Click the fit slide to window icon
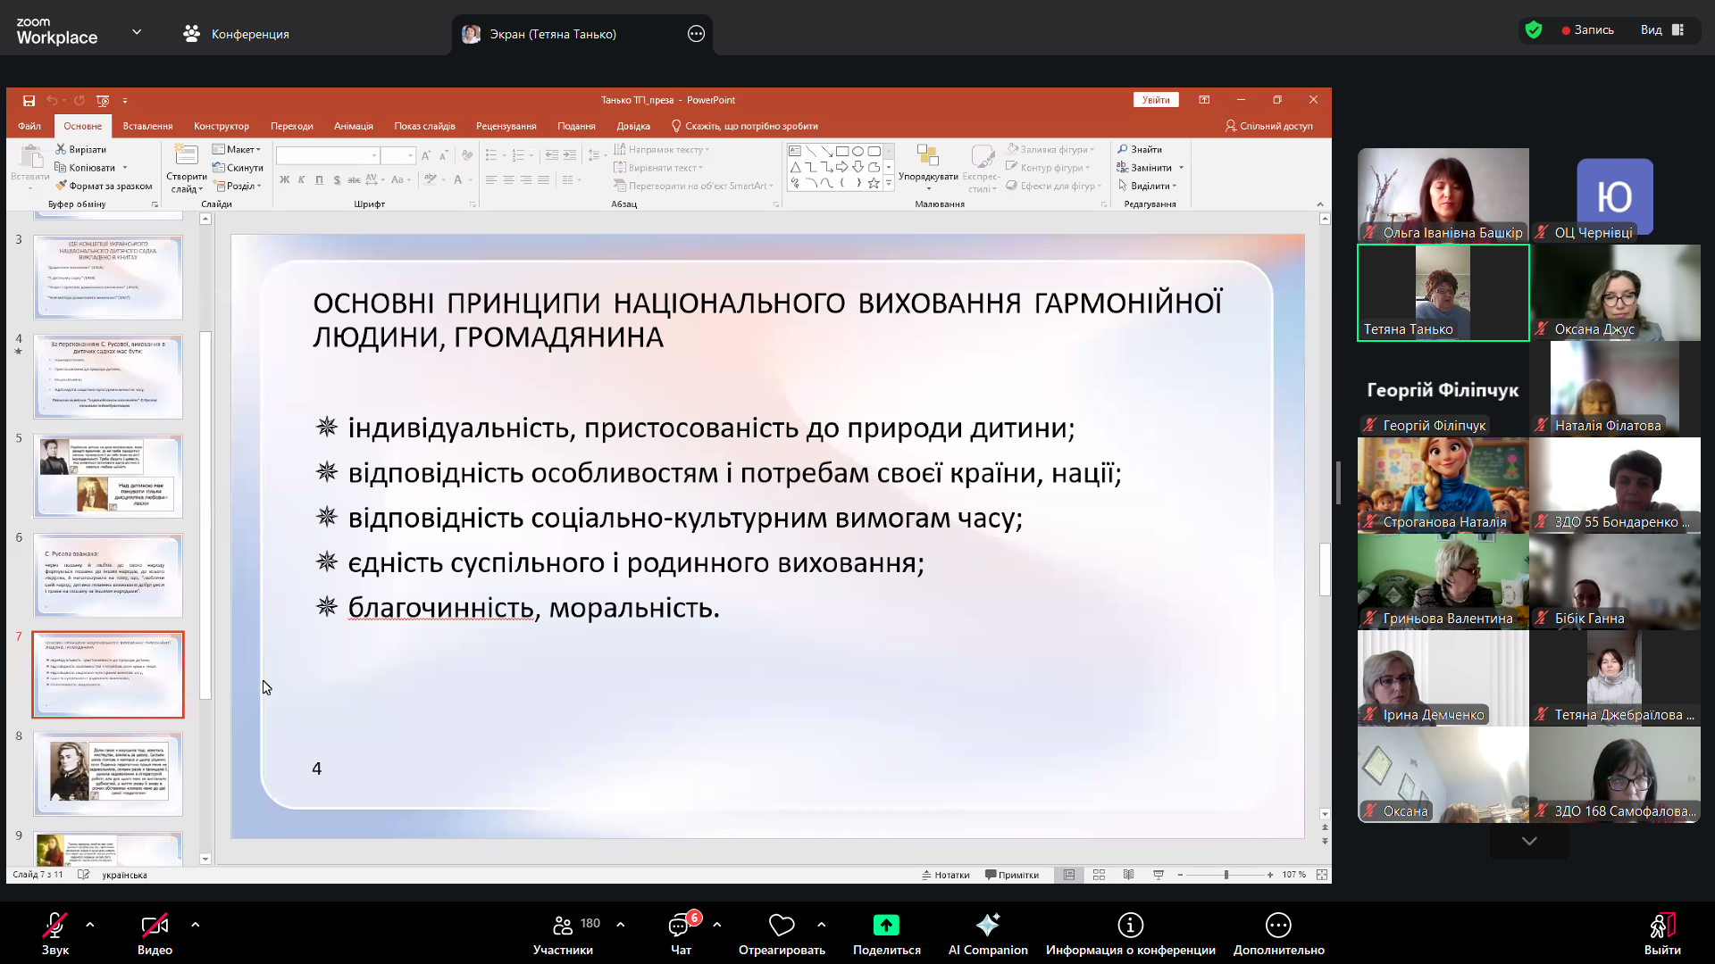The image size is (1715, 964). pos(1322,875)
